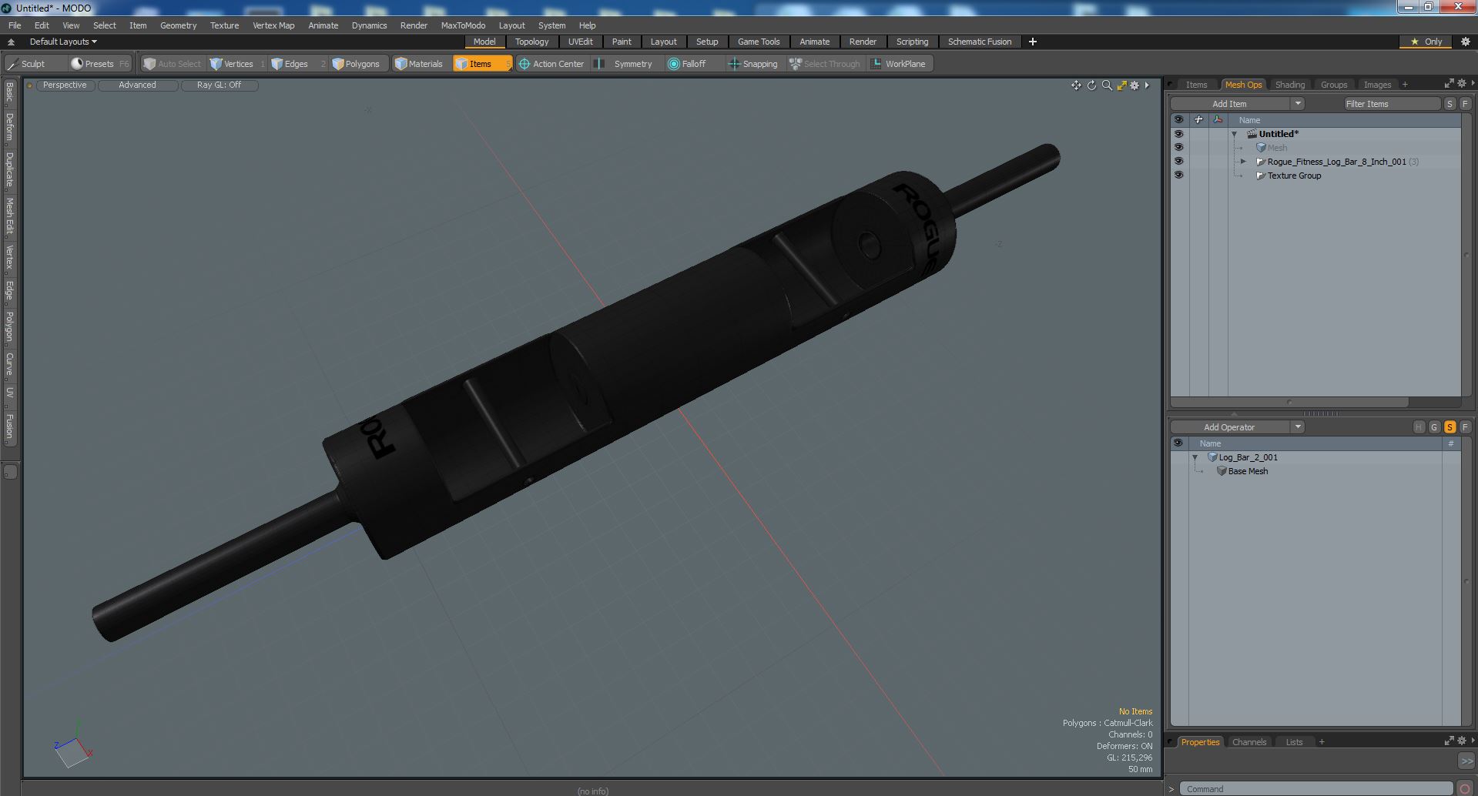Collapse the Log_Bar_2_001 operator tree
The height and width of the screenshot is (796, 1478).
(x=1195, y=457)
